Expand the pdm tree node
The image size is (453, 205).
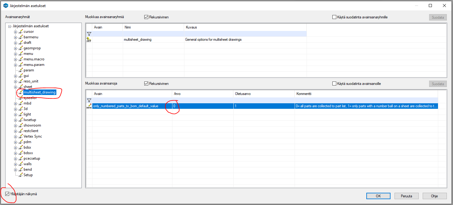click(15, 142)
